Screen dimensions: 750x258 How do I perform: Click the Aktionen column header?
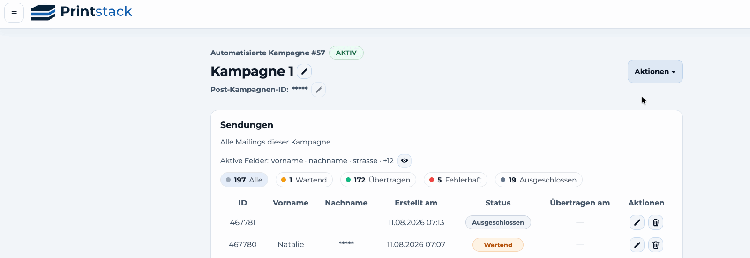point(646,203)
